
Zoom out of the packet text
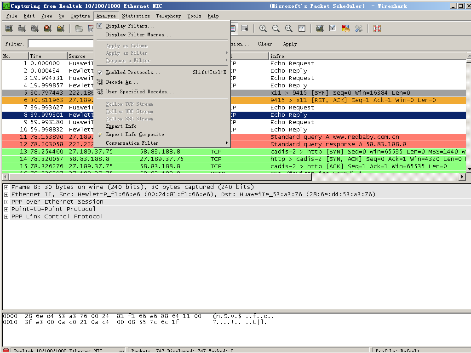pos(276,28)
